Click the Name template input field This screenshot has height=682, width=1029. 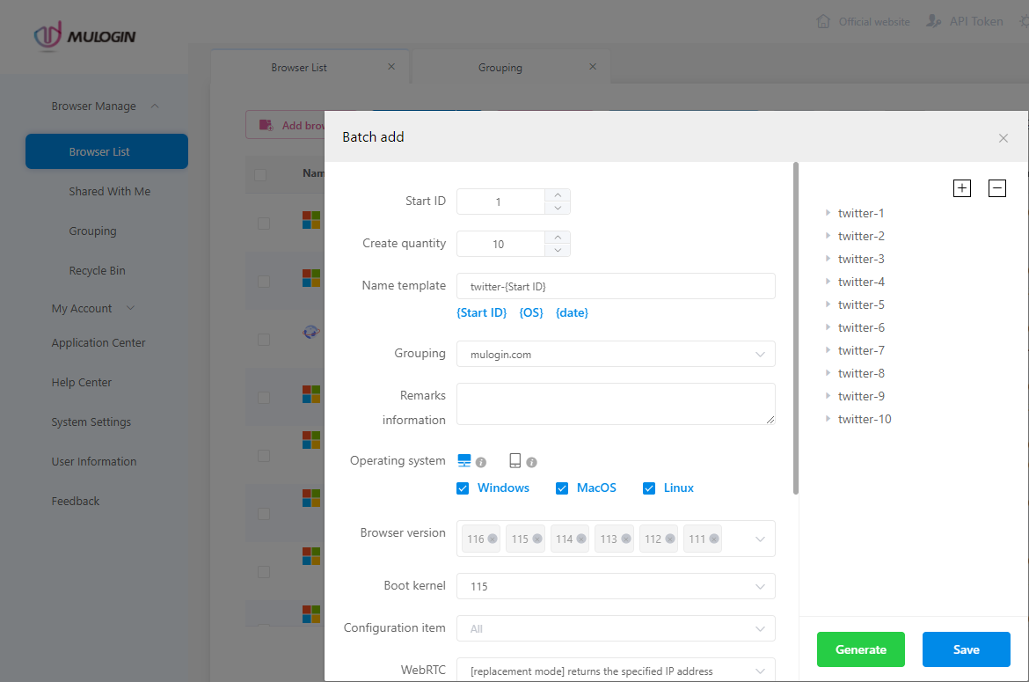click(x=616, y=285)
